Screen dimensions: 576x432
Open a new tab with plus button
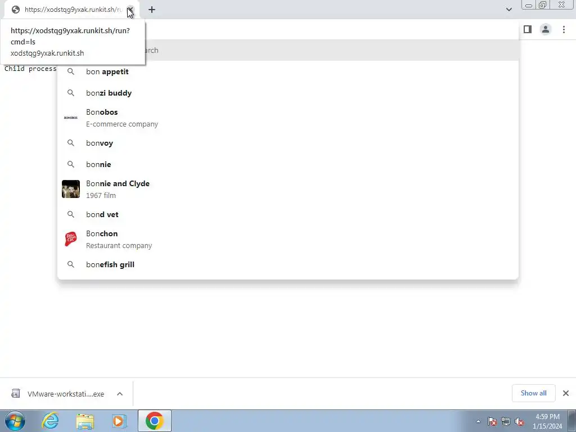click(x=152, y=10)
